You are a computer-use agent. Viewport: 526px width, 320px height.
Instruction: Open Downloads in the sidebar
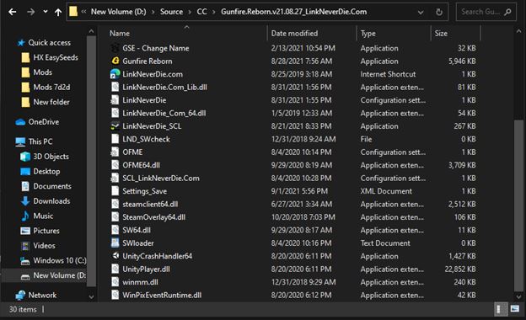pyautogui.click(x=51, y=201)
